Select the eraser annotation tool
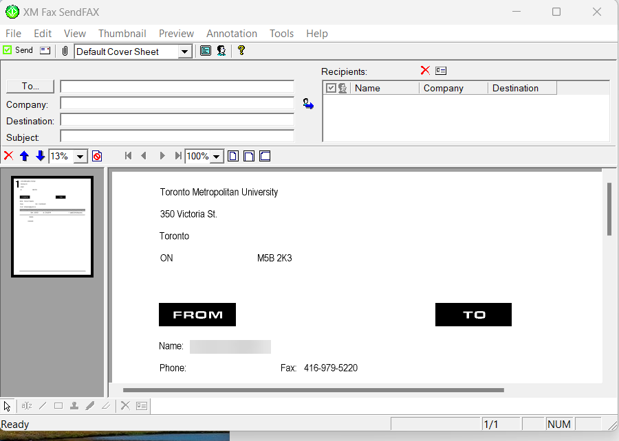The height and width of the screenshot is (441, 619). click(x=106, y=405)
